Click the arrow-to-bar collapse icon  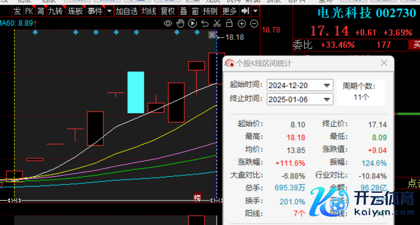click(x=245, y=11)
